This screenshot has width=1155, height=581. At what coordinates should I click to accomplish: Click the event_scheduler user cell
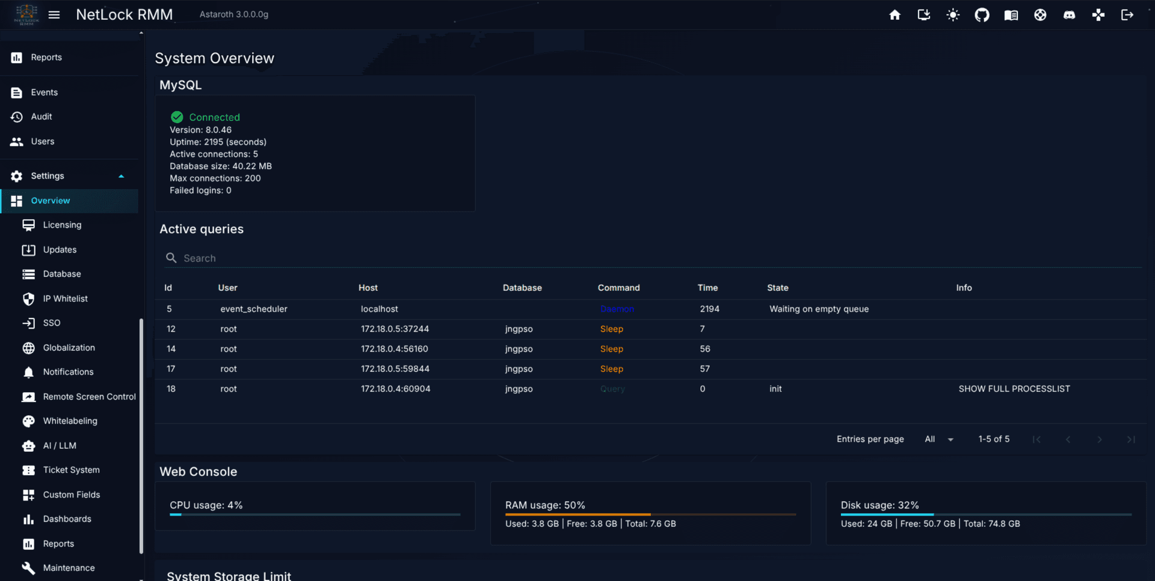coord(254,309)
